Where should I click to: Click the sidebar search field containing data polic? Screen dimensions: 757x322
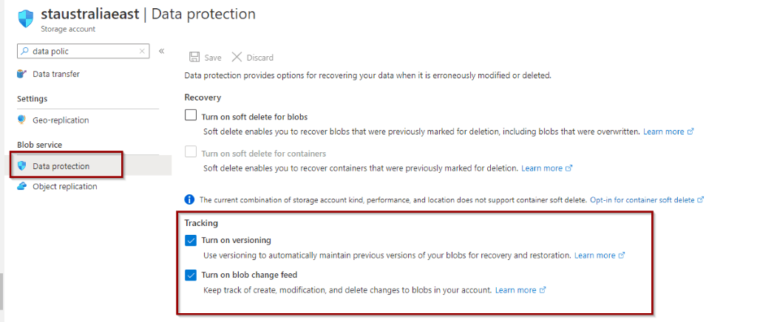point(83,51)
